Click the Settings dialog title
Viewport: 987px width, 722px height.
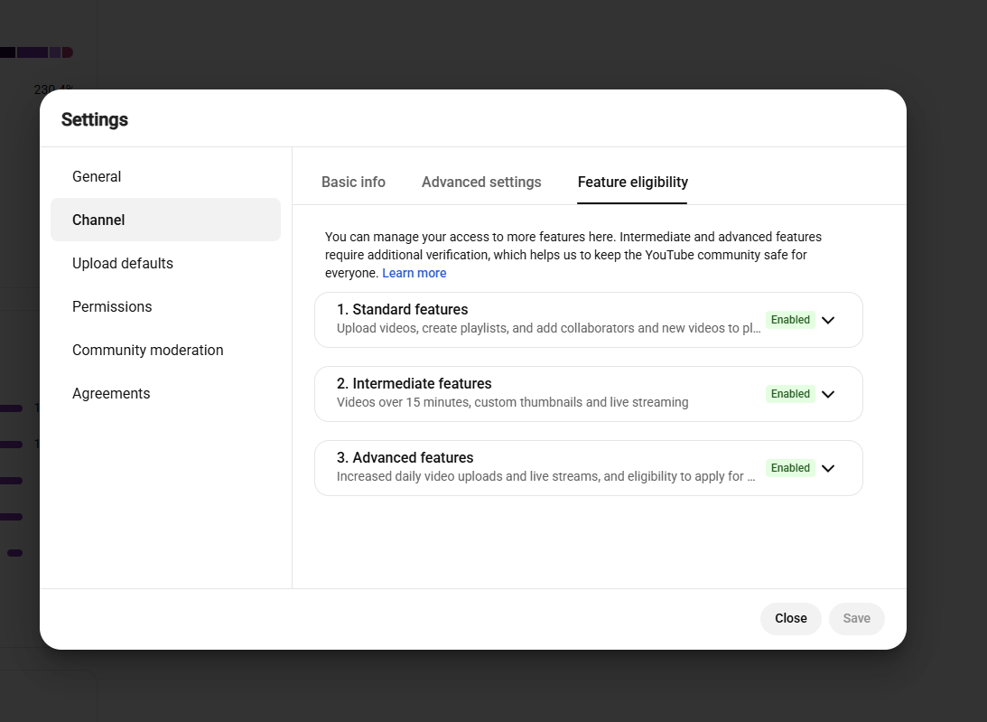click(x=95, y=119)
